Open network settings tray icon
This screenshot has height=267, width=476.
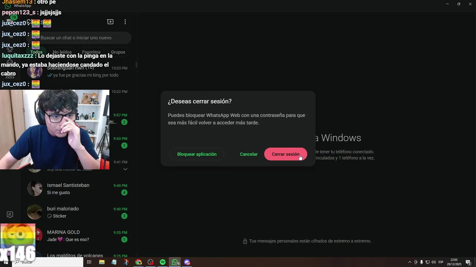428,262
